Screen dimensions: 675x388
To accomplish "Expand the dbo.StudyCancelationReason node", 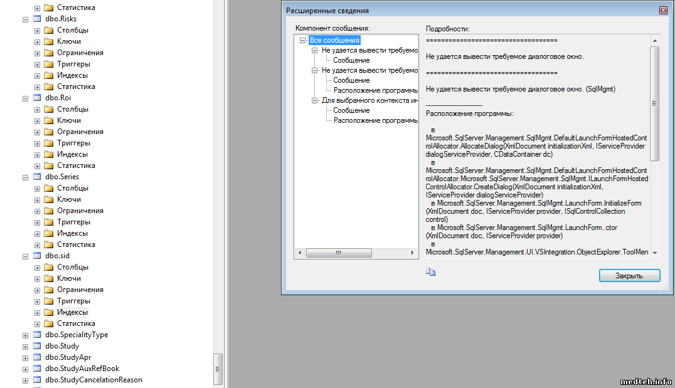I will (x=26, y=380).
